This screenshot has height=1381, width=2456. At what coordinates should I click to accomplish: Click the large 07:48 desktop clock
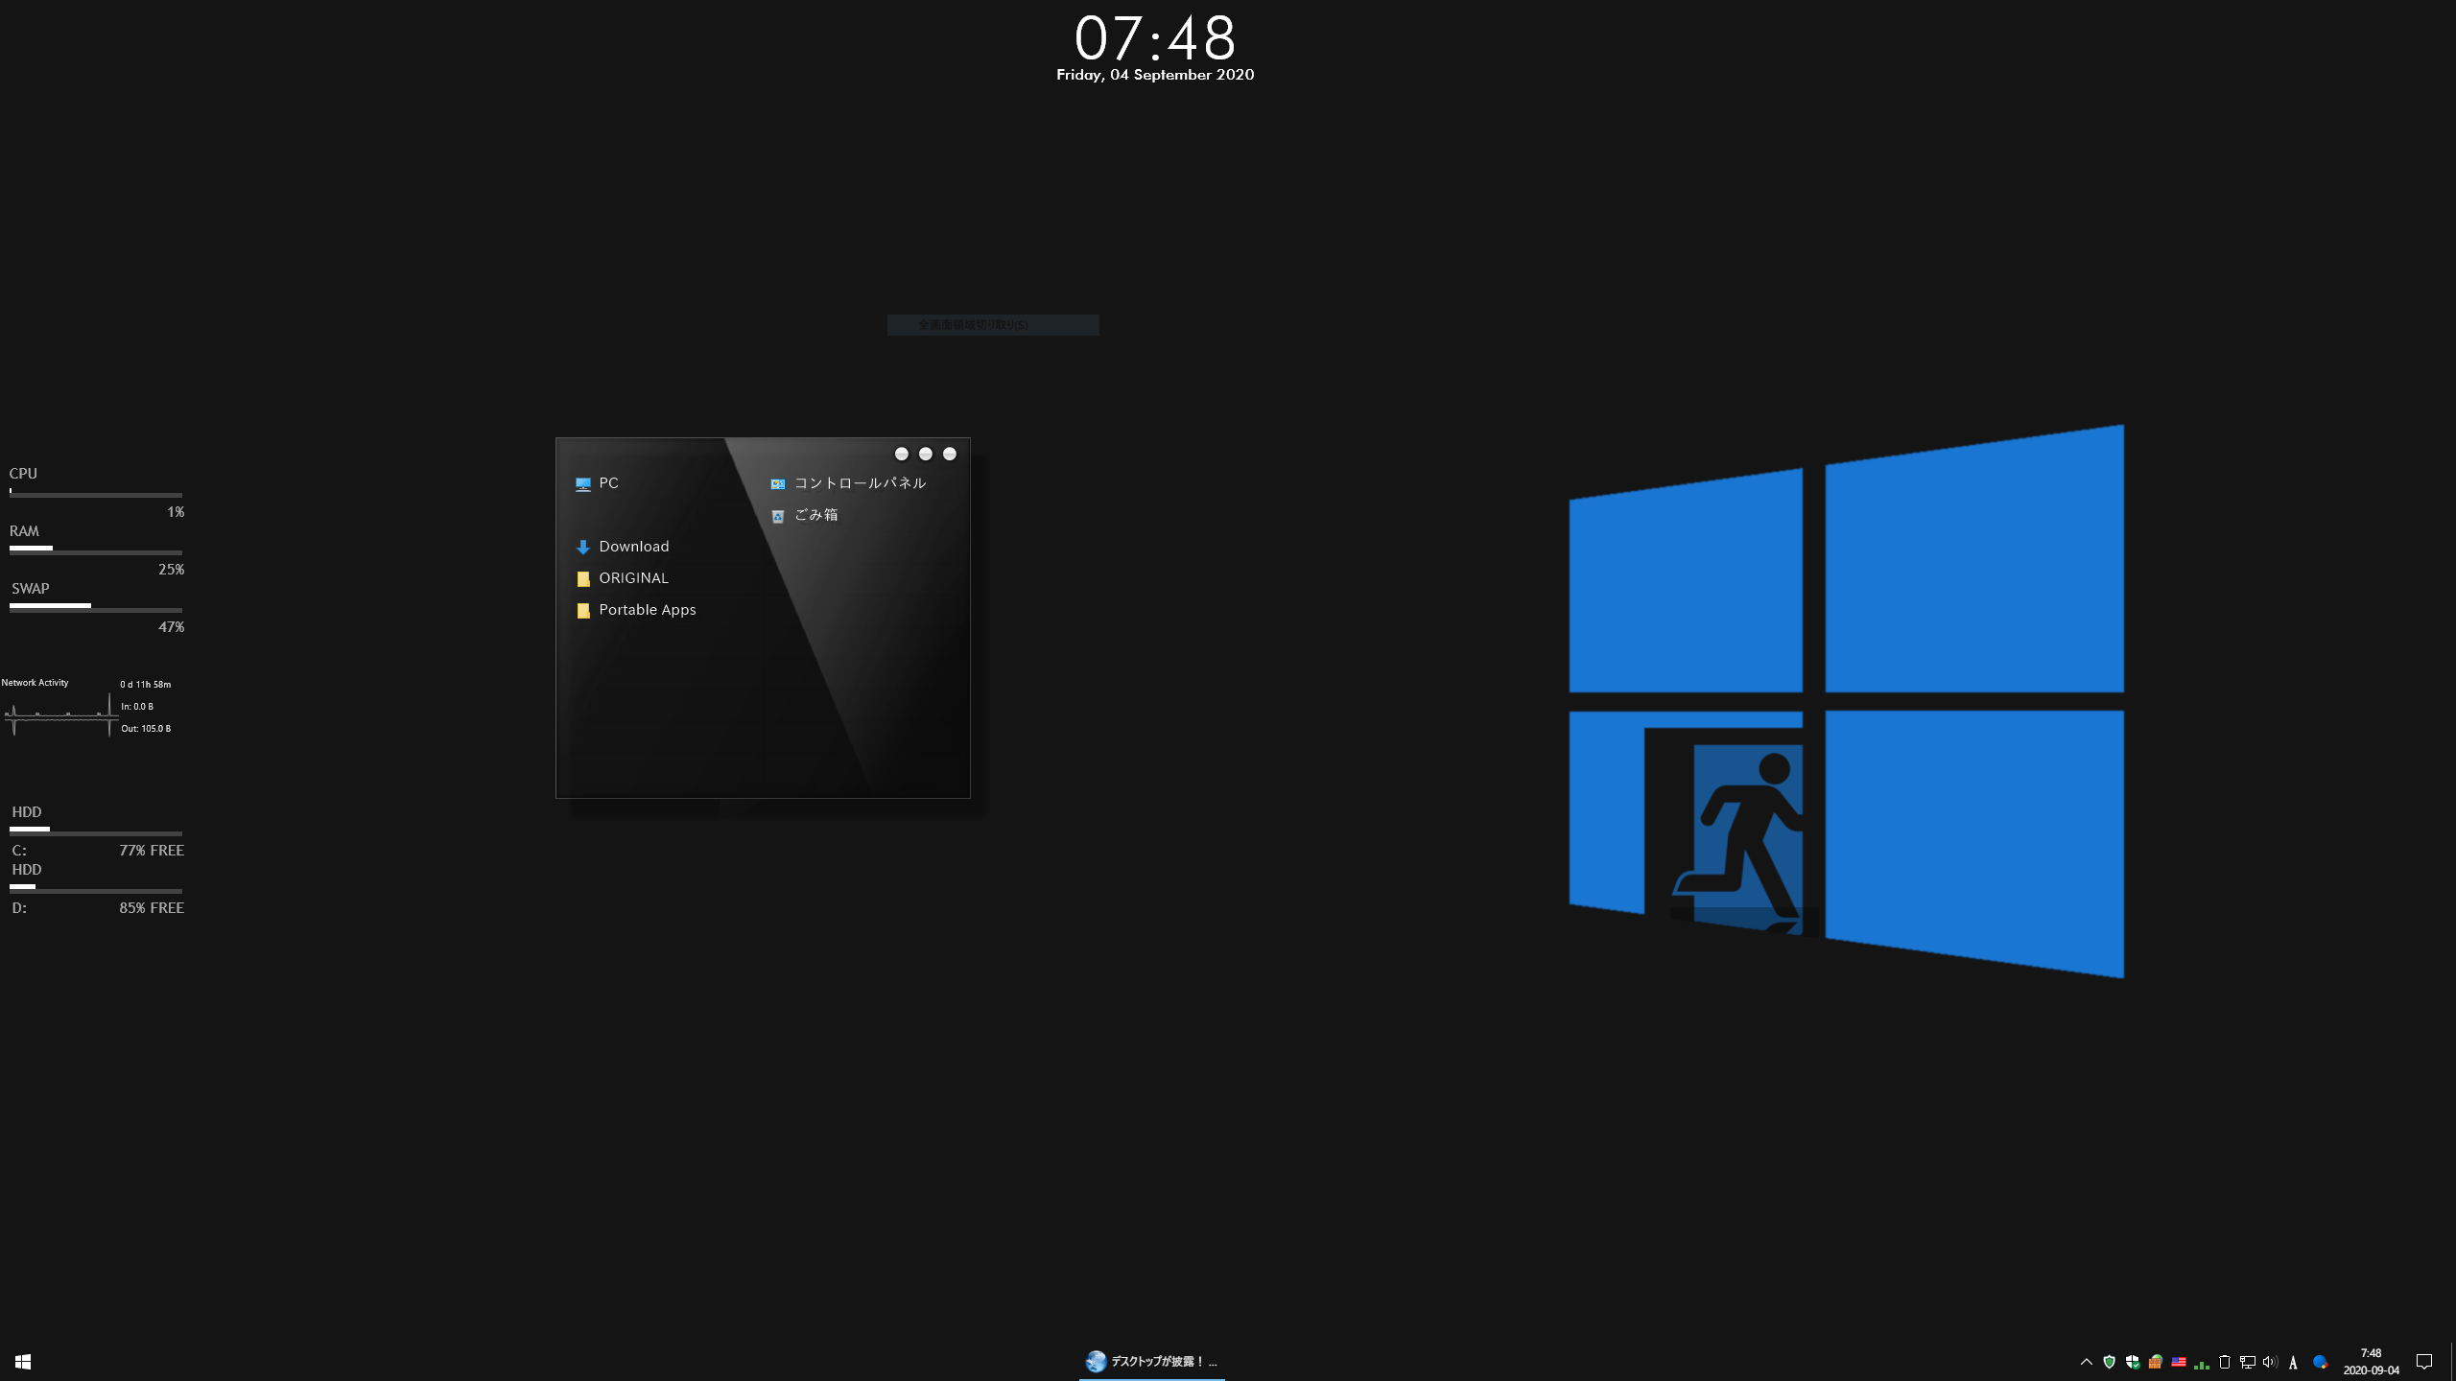pos(1155,38)
